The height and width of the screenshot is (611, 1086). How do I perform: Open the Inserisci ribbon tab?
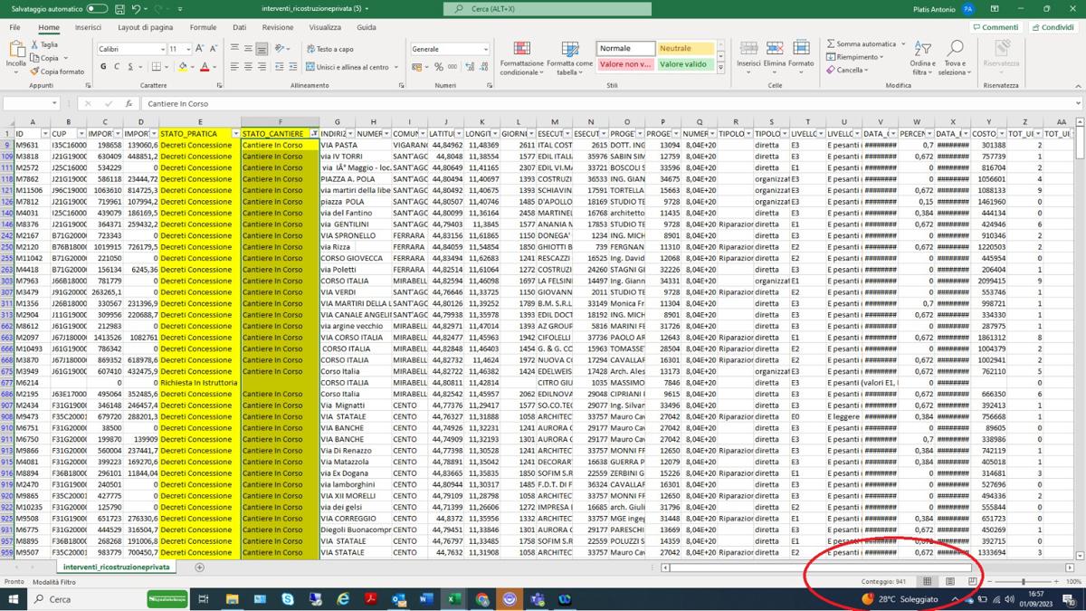(88, 27)
